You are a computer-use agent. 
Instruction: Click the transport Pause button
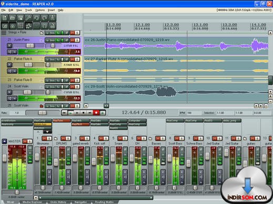[77, 113]
